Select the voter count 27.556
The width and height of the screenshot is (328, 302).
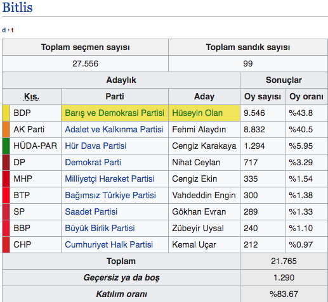[x=85, y=63]
